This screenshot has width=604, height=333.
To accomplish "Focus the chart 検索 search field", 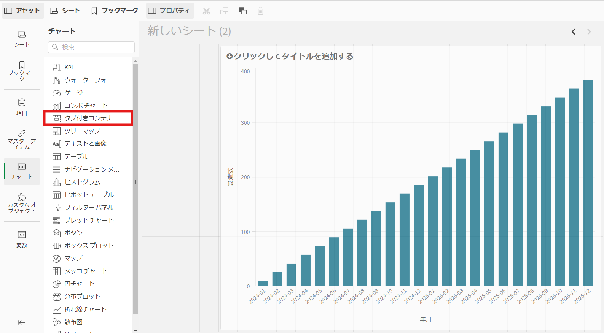I will (91, 47).
